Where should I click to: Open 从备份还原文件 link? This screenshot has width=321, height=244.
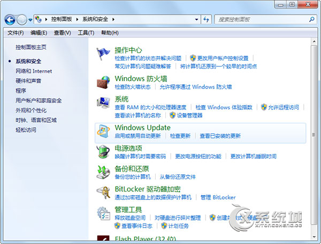(x=178, y=176)
